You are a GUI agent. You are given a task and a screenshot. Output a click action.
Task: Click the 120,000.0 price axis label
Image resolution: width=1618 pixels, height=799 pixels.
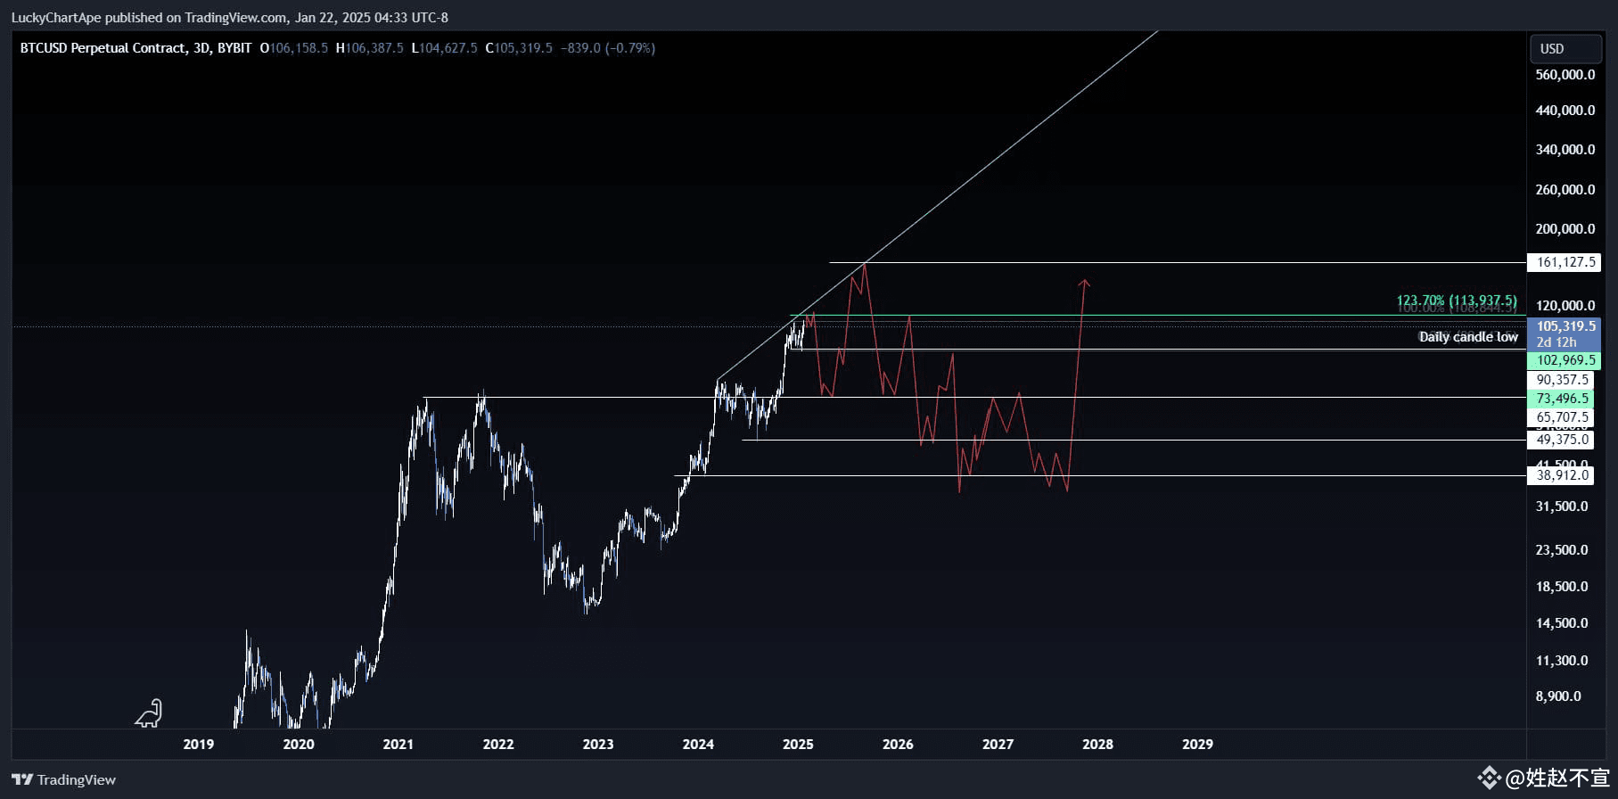(1565, 306)
